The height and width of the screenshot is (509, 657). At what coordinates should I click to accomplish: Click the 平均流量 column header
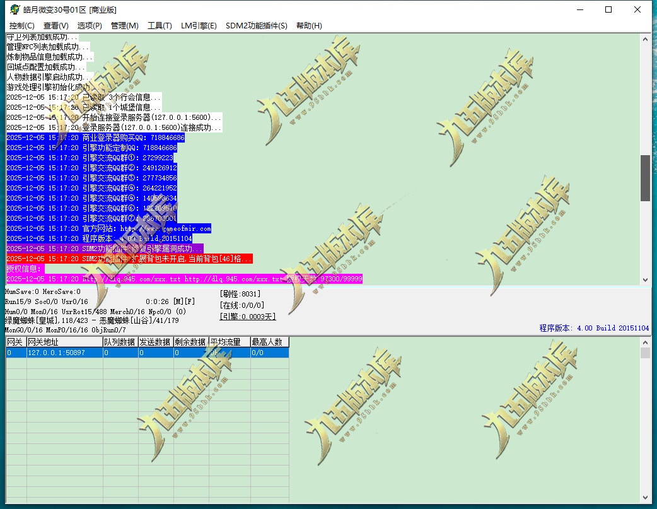tap(229, 342)
